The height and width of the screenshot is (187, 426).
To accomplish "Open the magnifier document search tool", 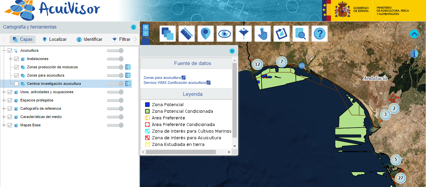I will point(300,33).
